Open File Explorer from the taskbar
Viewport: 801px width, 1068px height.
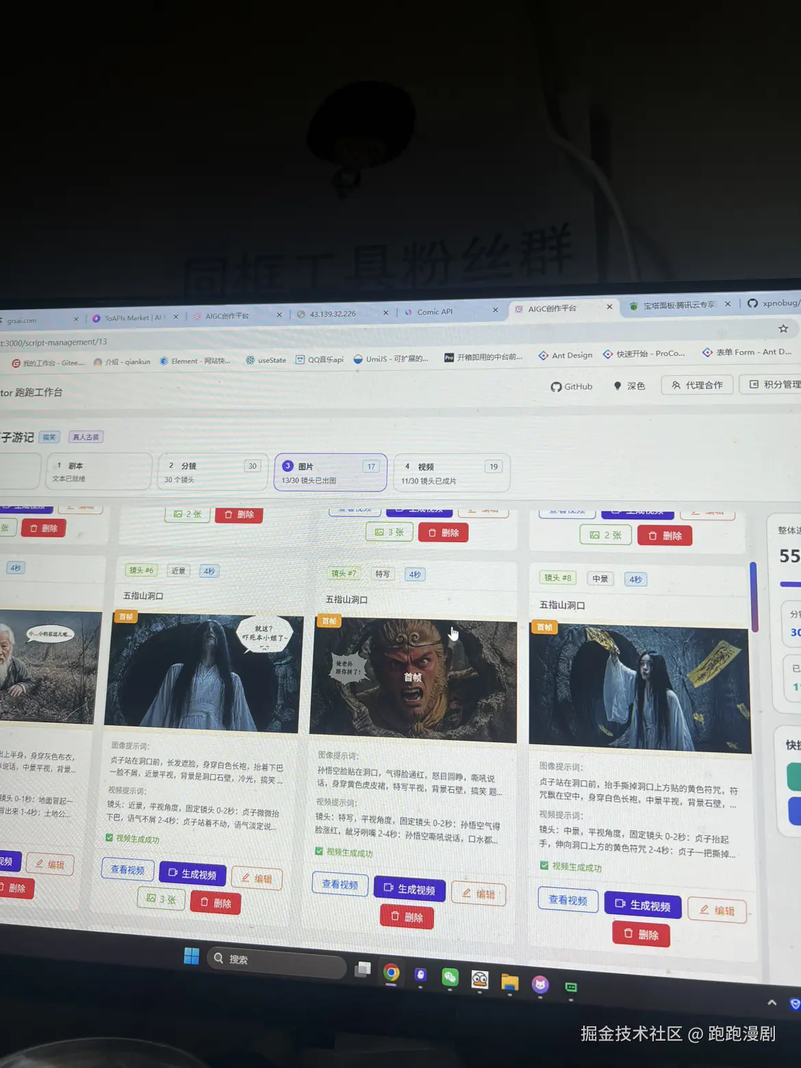point(509,982)
